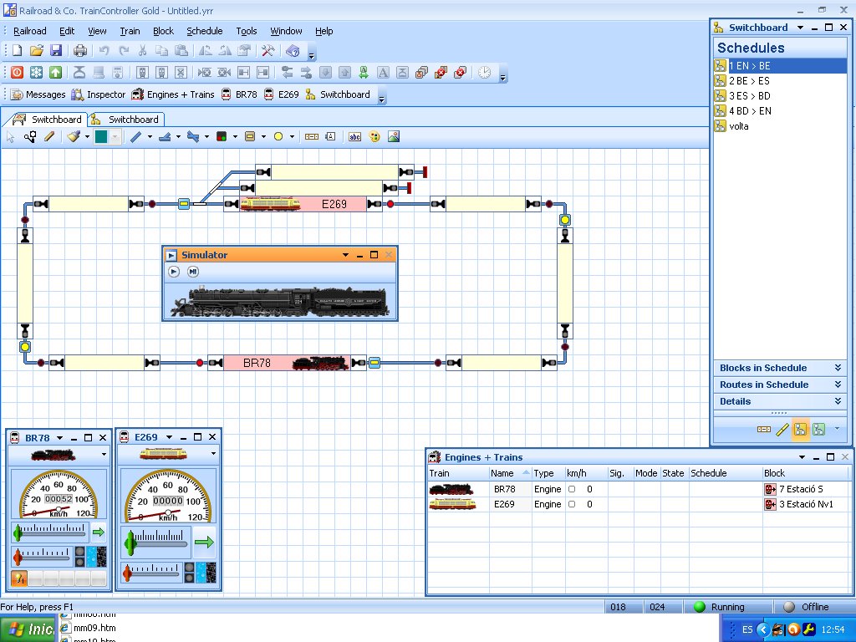856x642 pixels.
Task: Expand the Details section
Action: tap(838, 401)
